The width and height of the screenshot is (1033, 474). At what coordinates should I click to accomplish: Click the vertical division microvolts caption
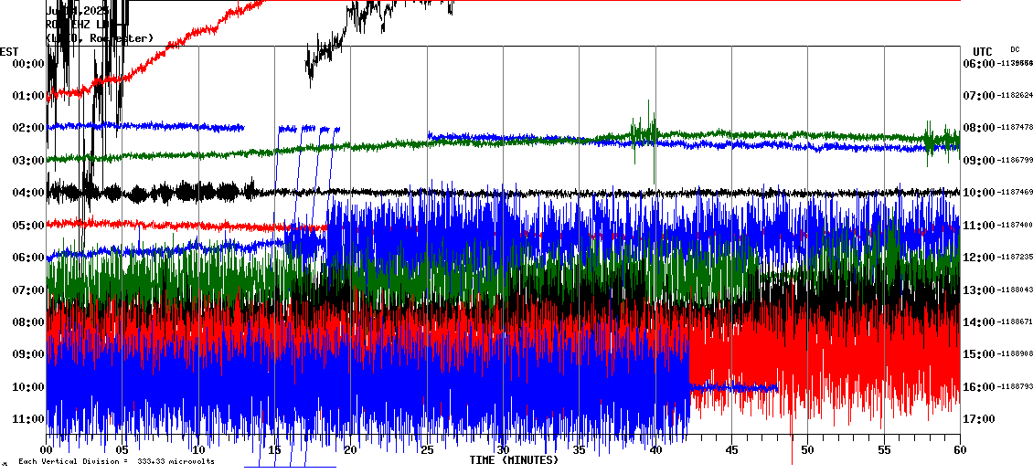(x=116, y=461)
